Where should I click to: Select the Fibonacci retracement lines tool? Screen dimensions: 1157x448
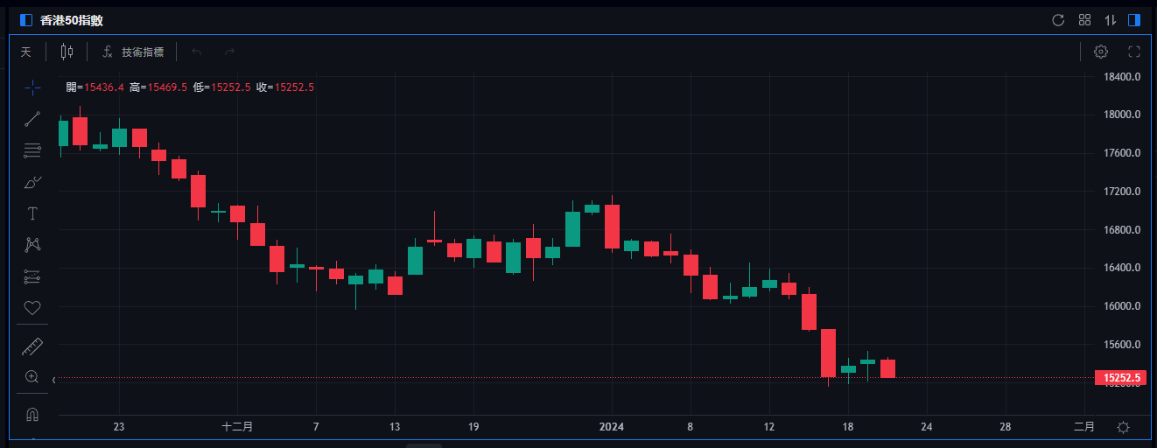pos(32,150)
